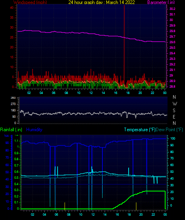Click hour 18 on bottom graph time axis

(x=129, y=214)
